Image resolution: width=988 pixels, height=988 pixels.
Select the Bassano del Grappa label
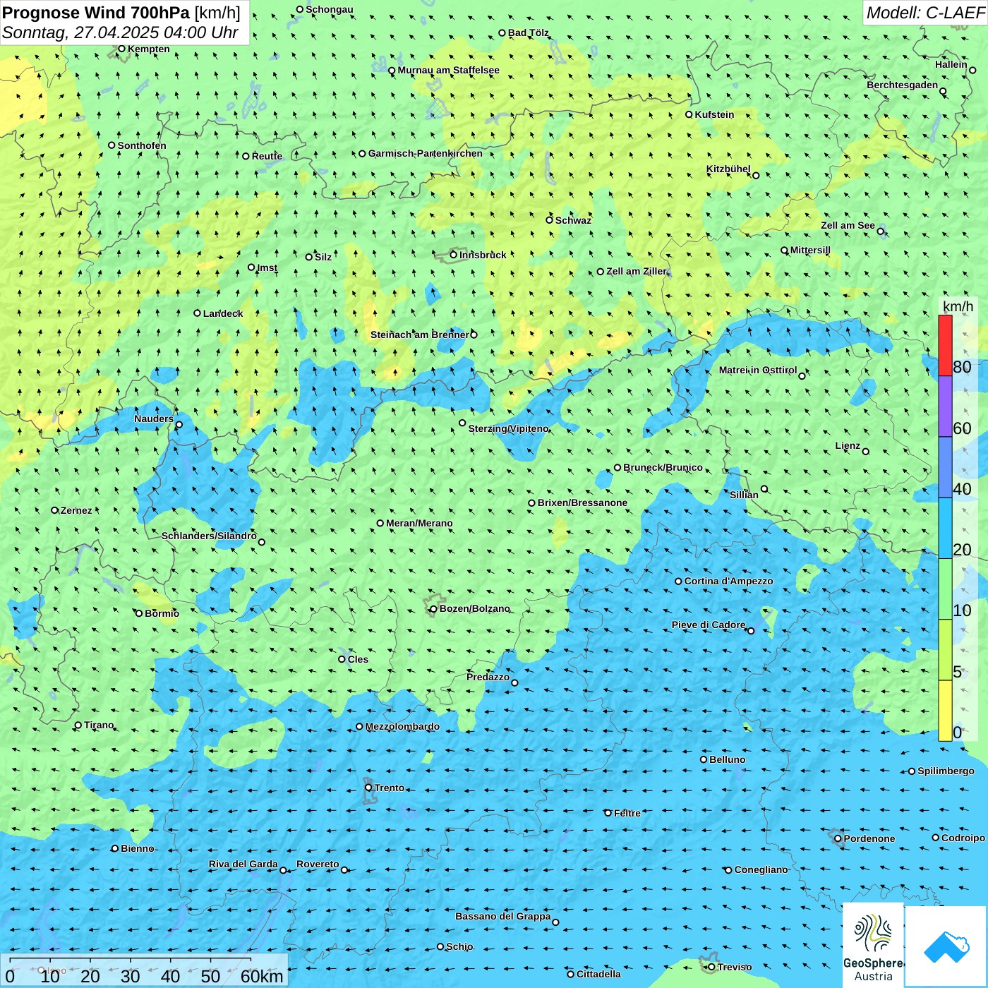(x=503, y=916)
